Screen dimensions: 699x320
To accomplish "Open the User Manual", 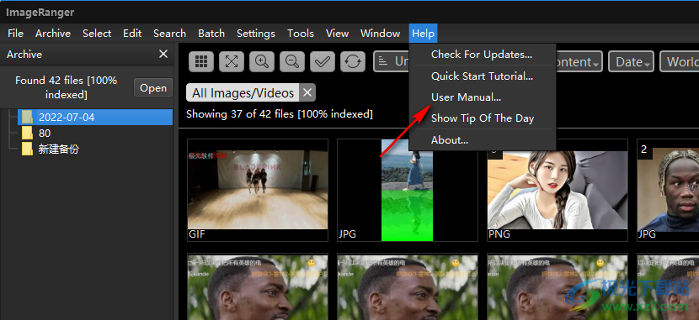I will click(x=482, y=97).
